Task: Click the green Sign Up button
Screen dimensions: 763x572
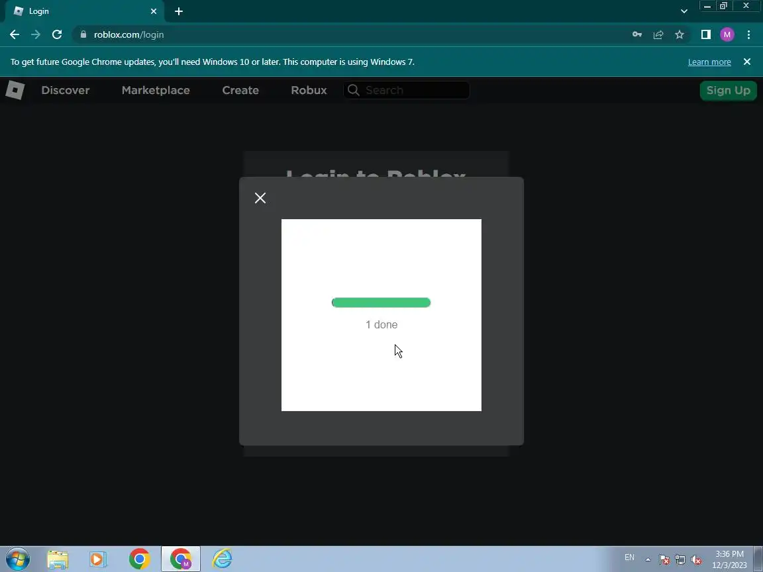Action: click(728, 91)
